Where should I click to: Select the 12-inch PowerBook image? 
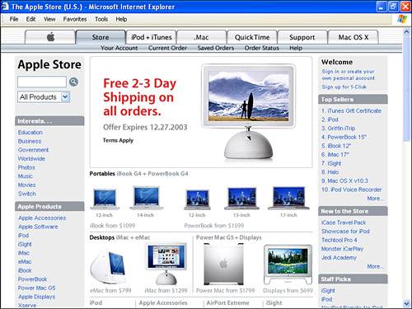coord(197,199)
